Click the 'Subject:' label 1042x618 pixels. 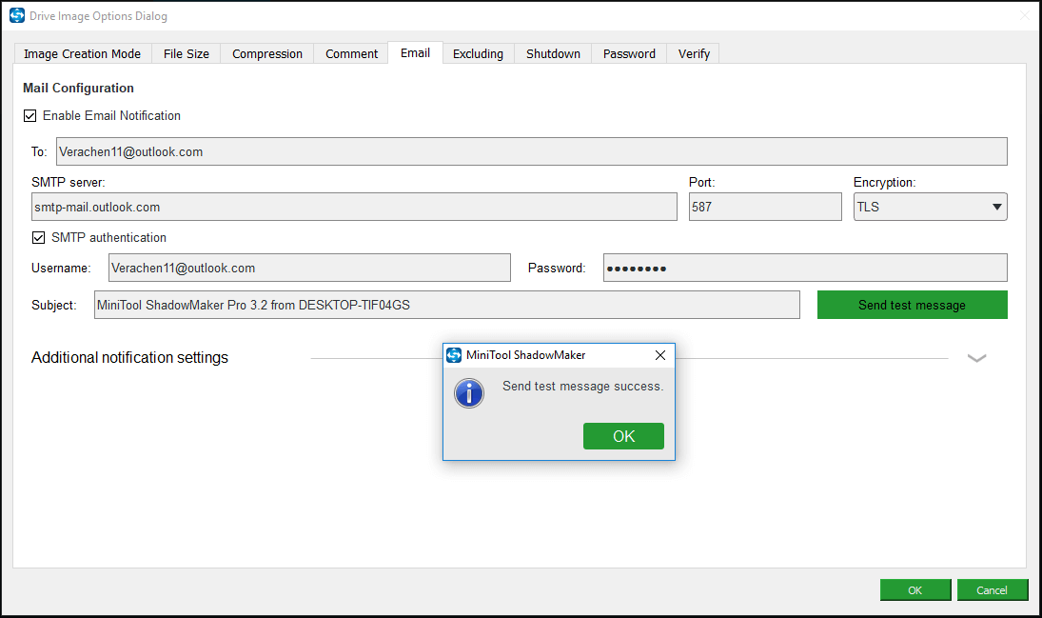(x=54, y=306)
